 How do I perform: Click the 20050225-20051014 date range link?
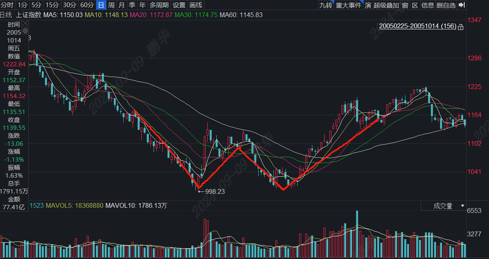coord(417,27)
